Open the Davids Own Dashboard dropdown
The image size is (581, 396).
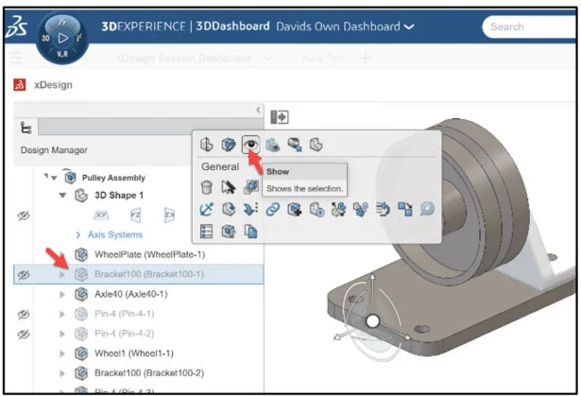click(409, 26)
